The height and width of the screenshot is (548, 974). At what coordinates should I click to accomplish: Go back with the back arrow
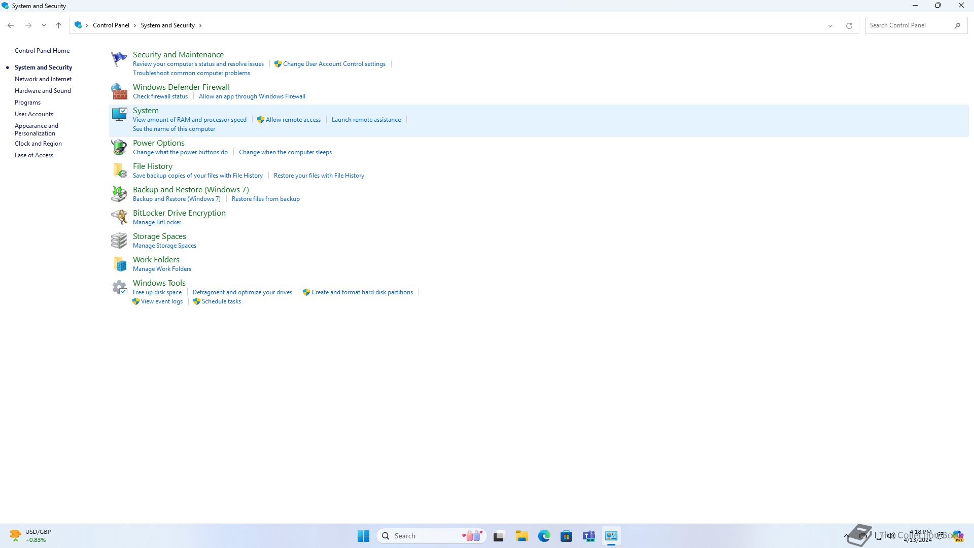[x=11, y=25]
